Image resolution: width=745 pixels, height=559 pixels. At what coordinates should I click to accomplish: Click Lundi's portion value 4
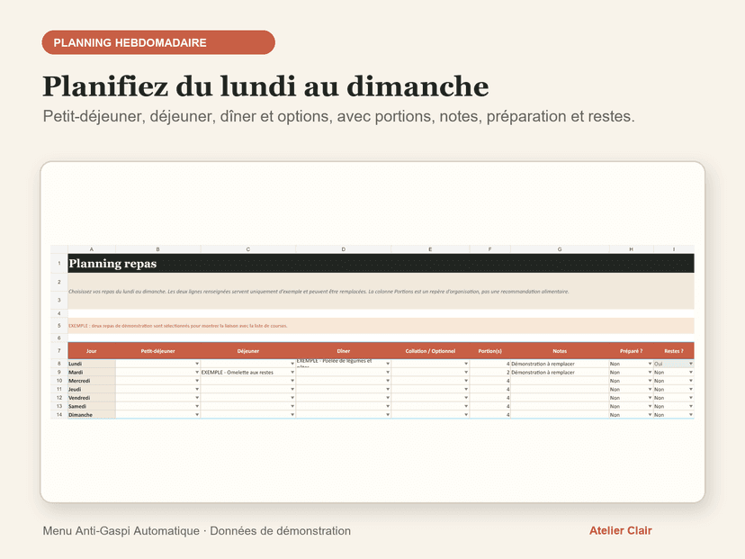pos(489,364)
